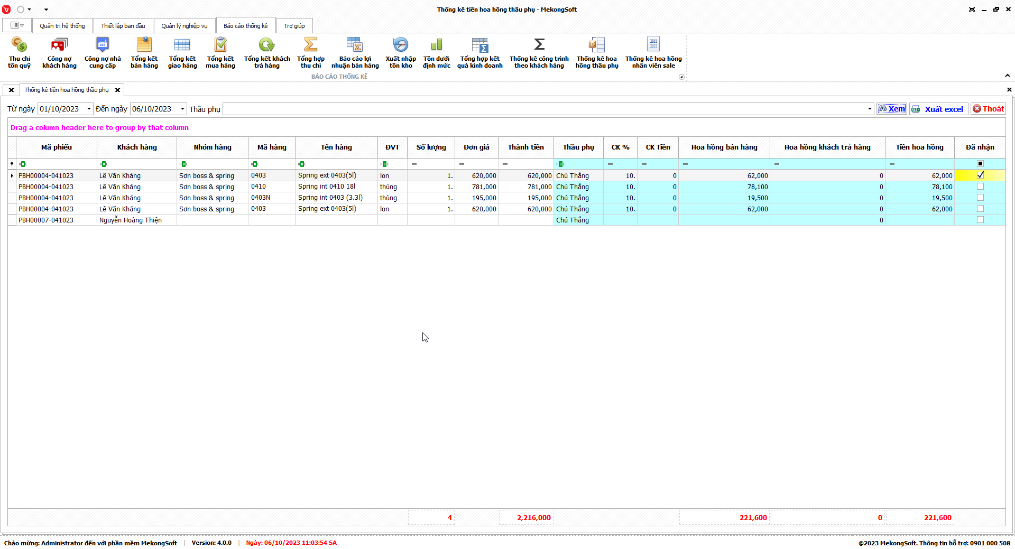Viewport: 1015px width, 549px height.
Task: Open the Đến ngày date picker dropdown
Action: coord(182,109)
